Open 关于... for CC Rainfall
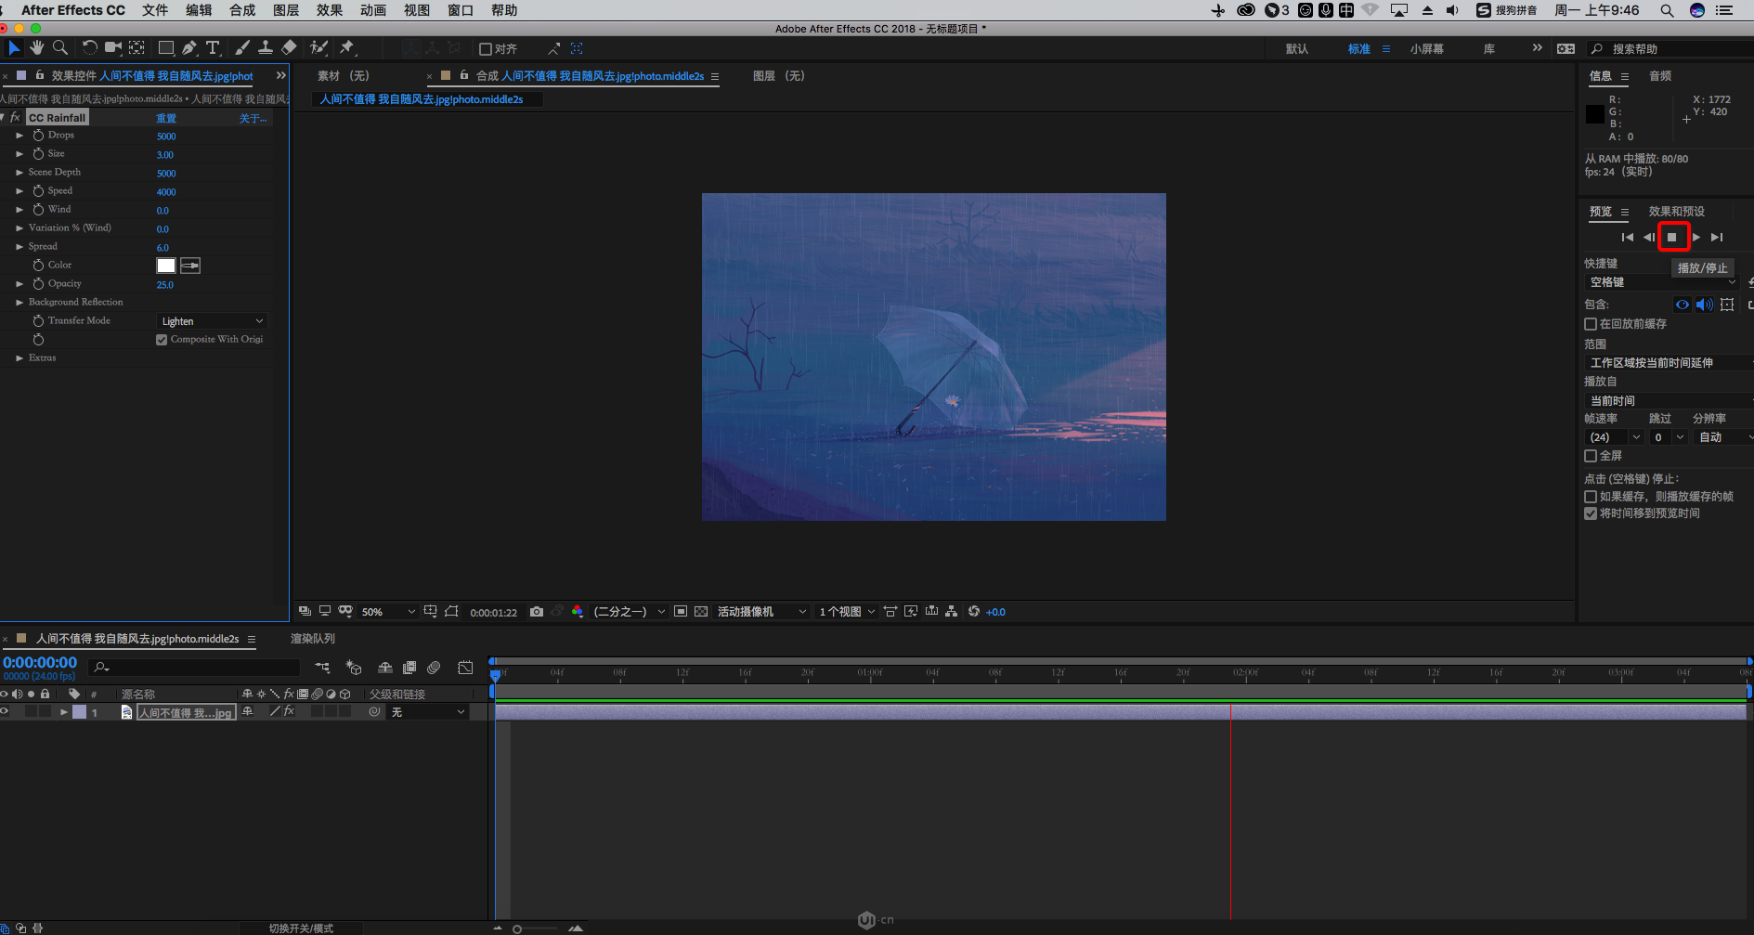Image resolution: width=1754 pixels, height=935 pixels. (x=253, y=118)
